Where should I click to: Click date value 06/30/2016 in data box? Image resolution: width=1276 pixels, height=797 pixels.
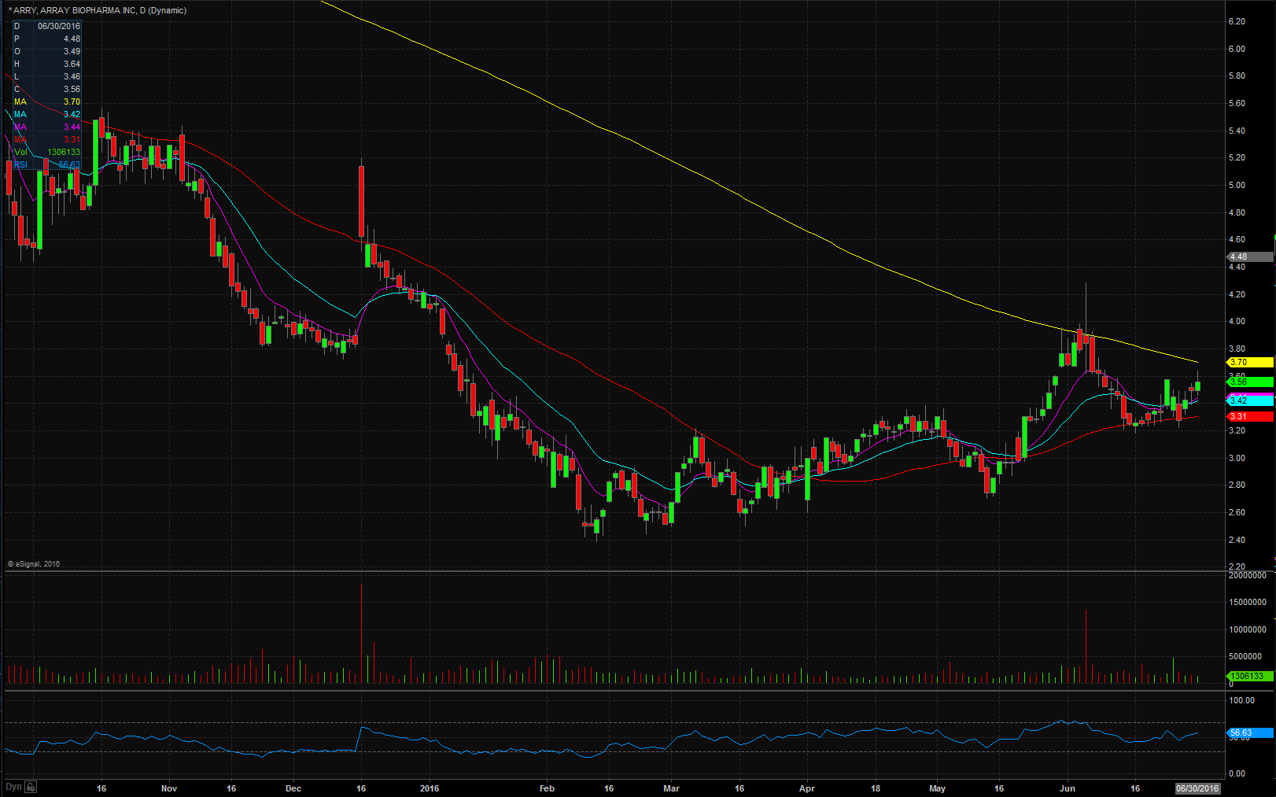59,26
